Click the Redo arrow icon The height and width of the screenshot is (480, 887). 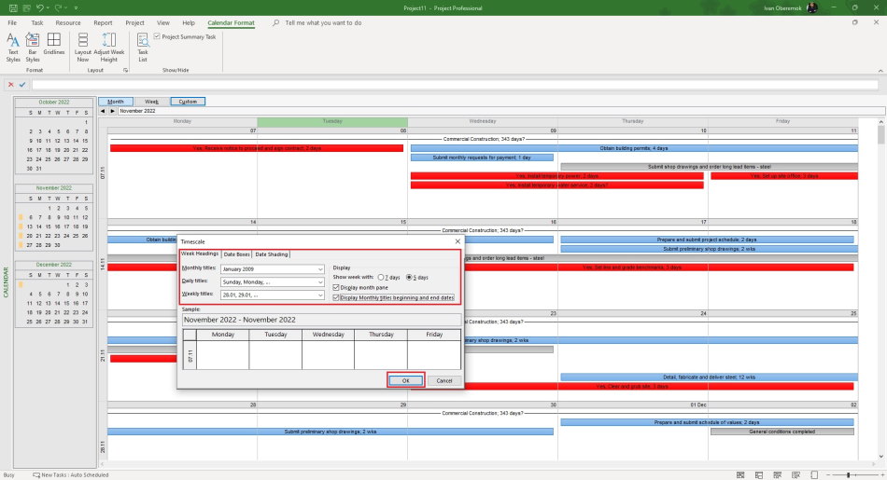[58, 7]
